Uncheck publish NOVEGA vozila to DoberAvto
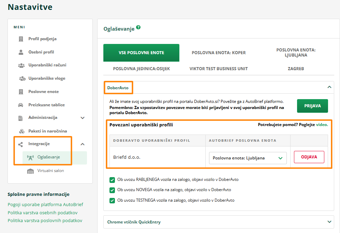The height and width of the screenshot is (233, 340). pos(112,190)
